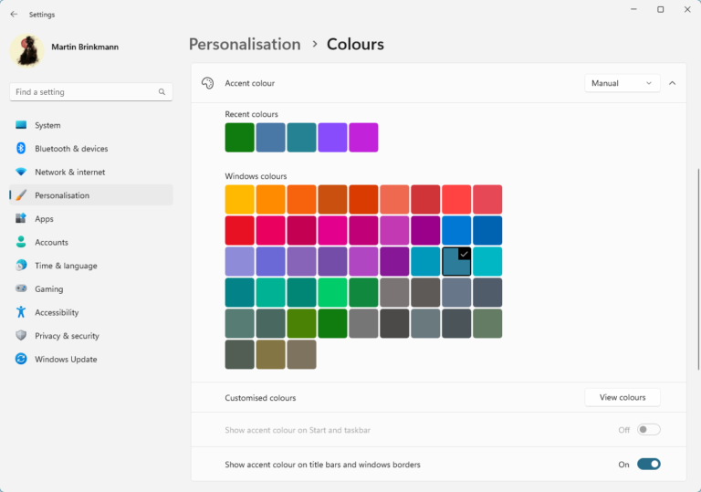This screenshot has width=701, height=492.
Task: Click the View colours button
Action: (x=622, y=398)
